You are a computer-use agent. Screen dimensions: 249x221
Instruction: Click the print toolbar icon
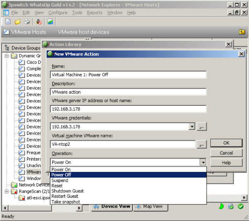pos(27,22)
